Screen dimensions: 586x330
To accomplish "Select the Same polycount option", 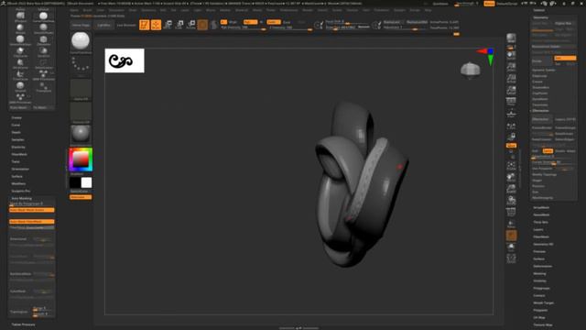I will 548,150.
